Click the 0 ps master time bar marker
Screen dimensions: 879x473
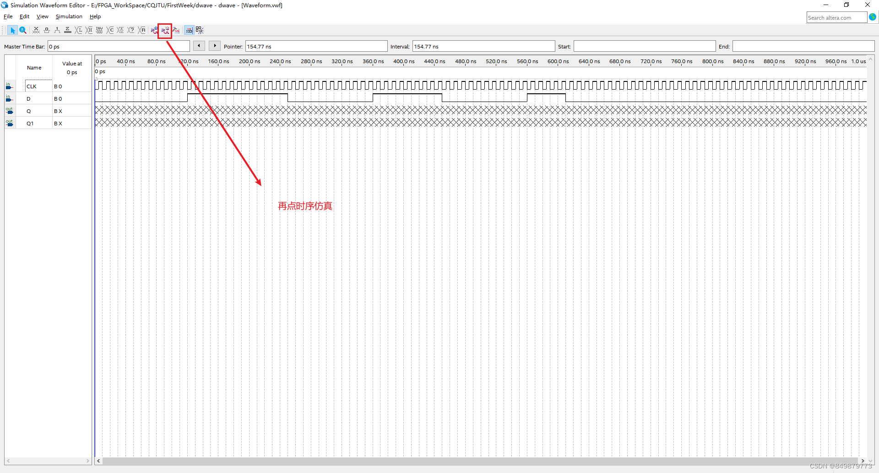[100, 71]
